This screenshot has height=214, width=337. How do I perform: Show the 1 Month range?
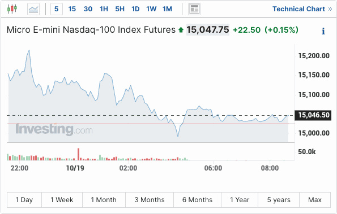[104, 200]
